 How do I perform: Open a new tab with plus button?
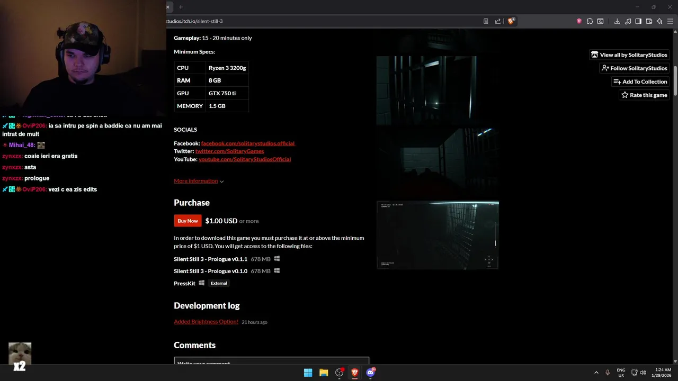[181, 7]
